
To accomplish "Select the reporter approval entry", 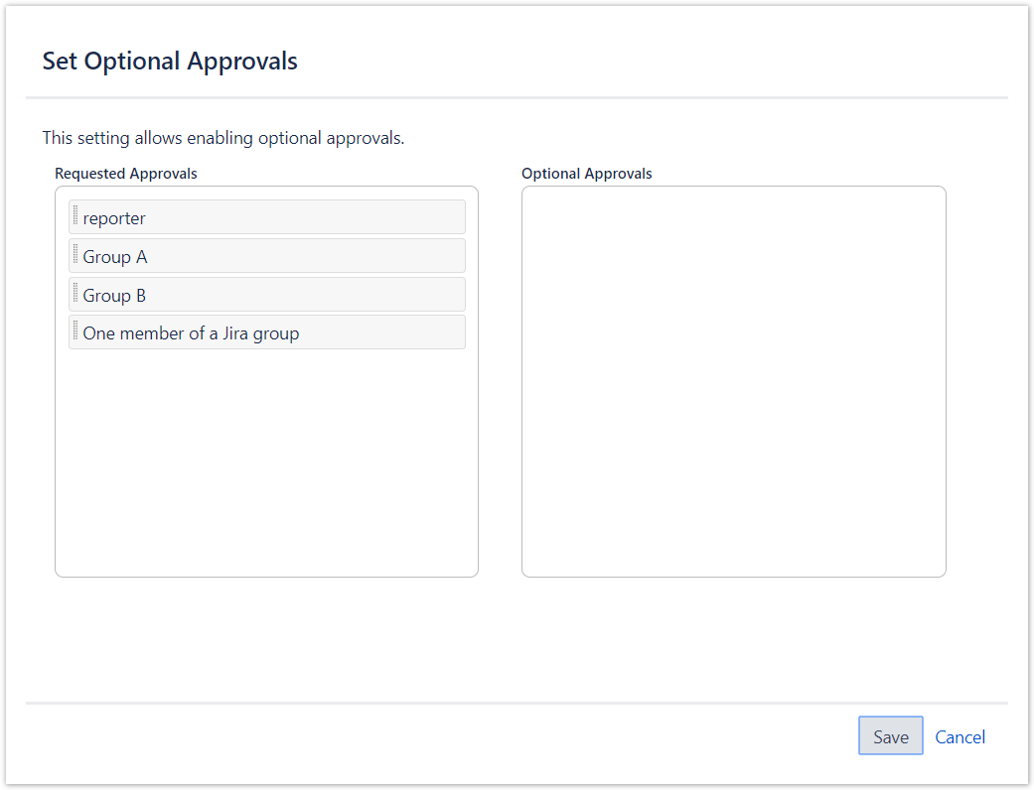I will (x=266, y=217).
